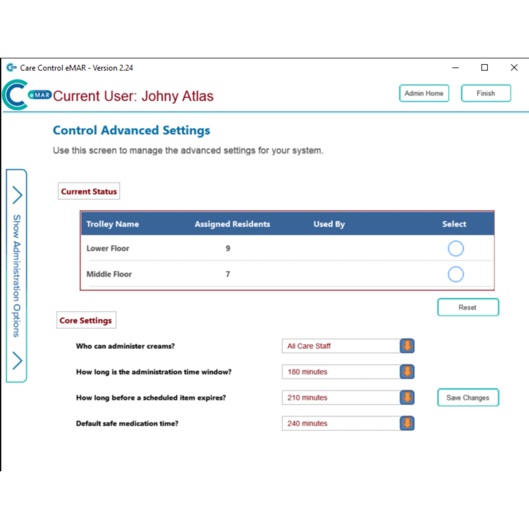
Task: Minimize the Care Control eMAR window
Action: click(x=456, y=68)
